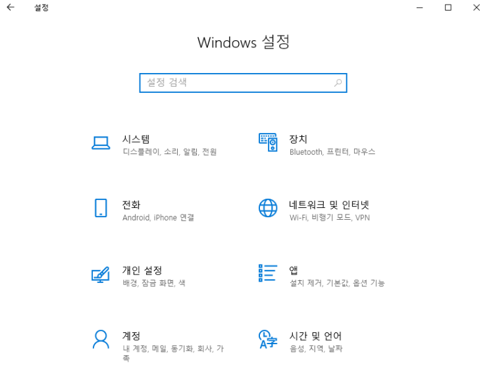Open the 계정 person icon
Image resolution: width=489 pixels, height=385 pixels.
coord(101,339)
